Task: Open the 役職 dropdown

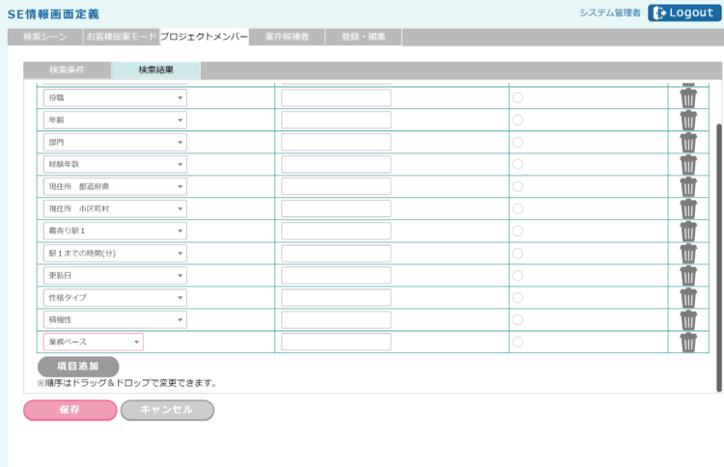Action: pos(115,97)
